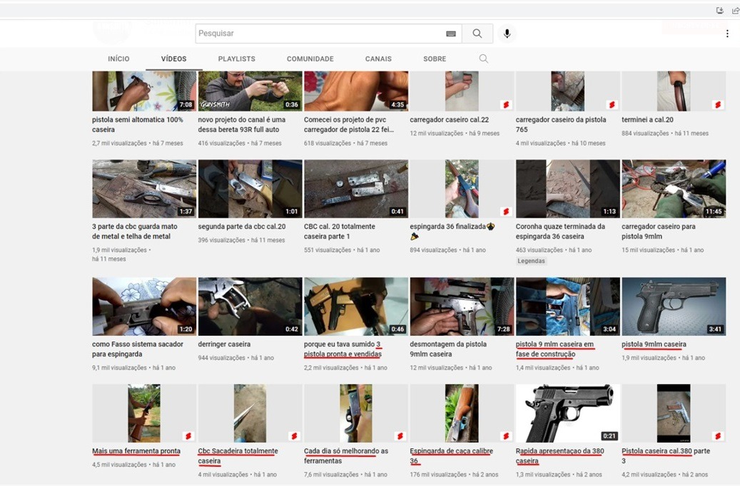The width and height of the screenshot is (740, 486).
Task: Click the 1:13 duration video thumbnail
Action: pos(568,189)
